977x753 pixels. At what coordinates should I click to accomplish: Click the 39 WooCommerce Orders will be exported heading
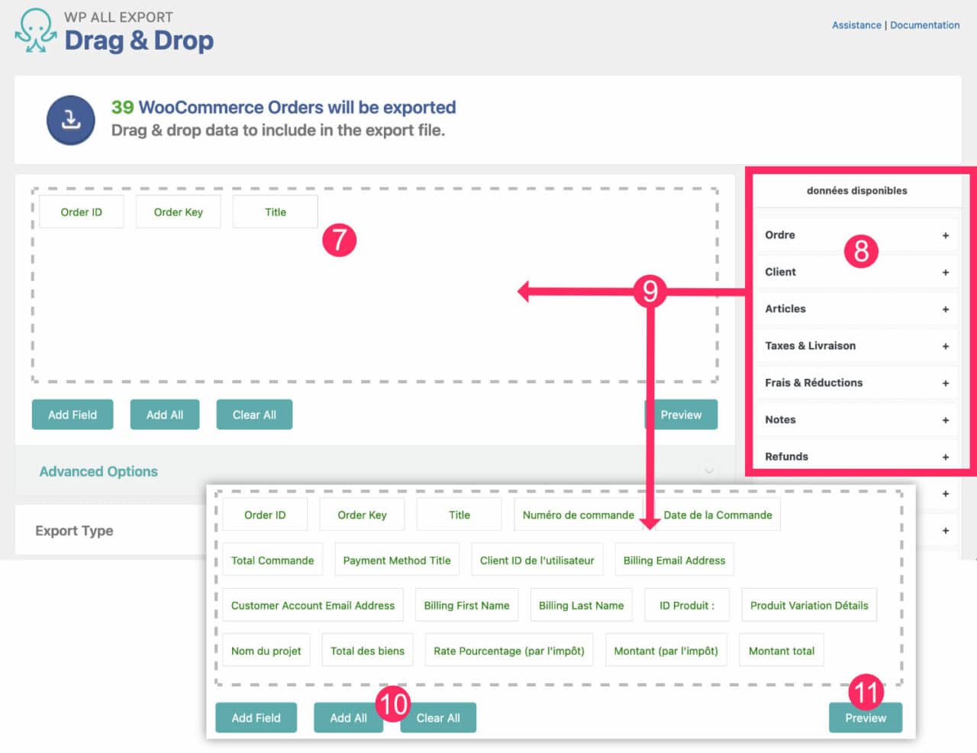(284, 107)
